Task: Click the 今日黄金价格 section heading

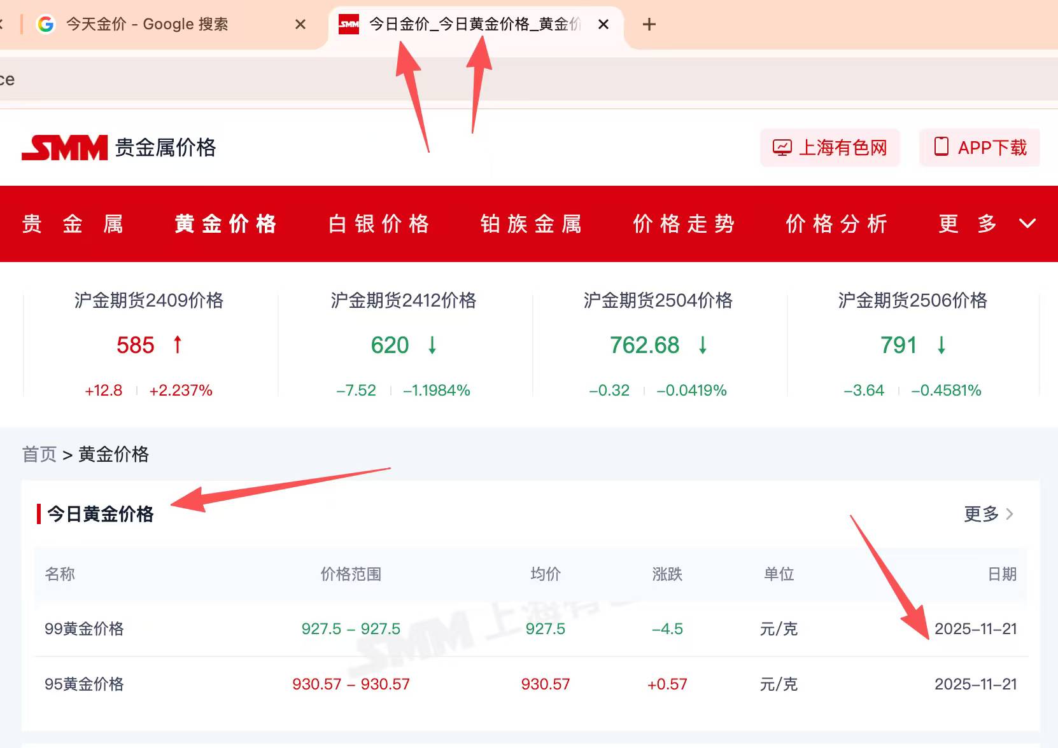Action: [101, 514]
